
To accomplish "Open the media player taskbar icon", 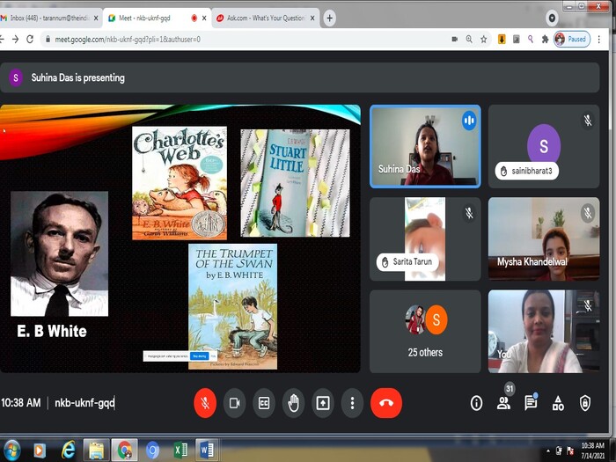I will point(39,450).
